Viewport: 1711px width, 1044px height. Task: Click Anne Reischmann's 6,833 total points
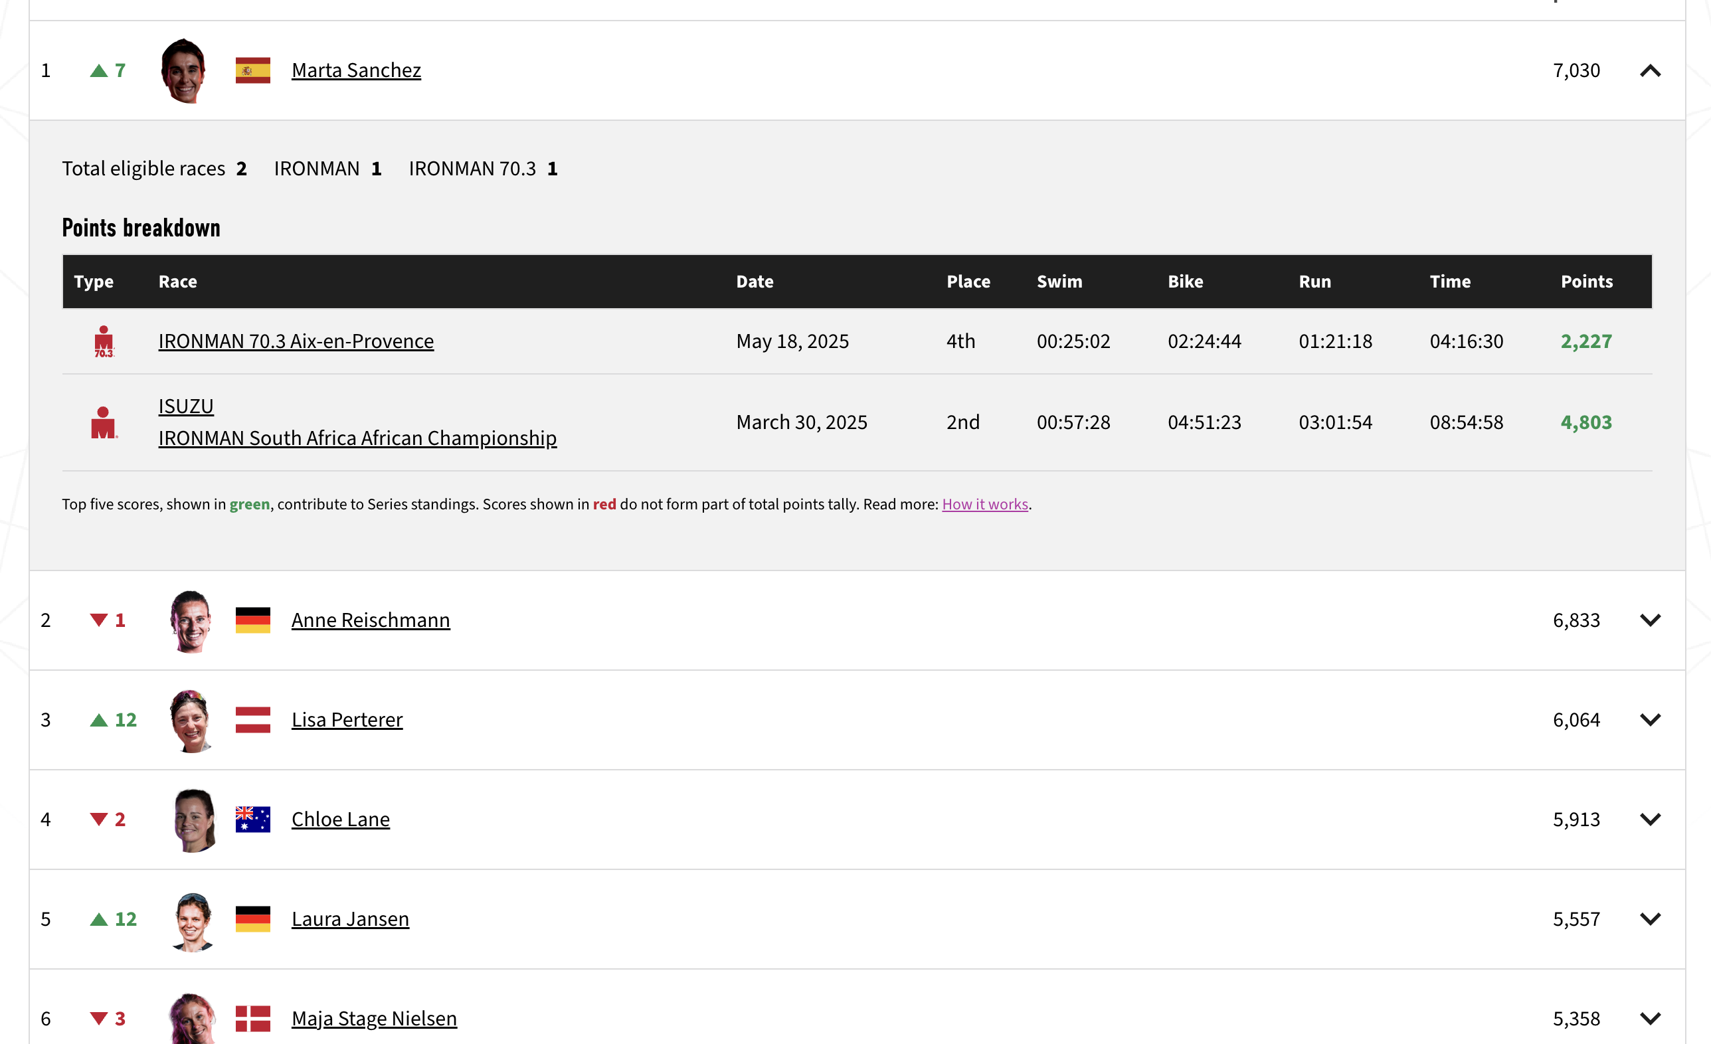click(x=1576, y=620)
